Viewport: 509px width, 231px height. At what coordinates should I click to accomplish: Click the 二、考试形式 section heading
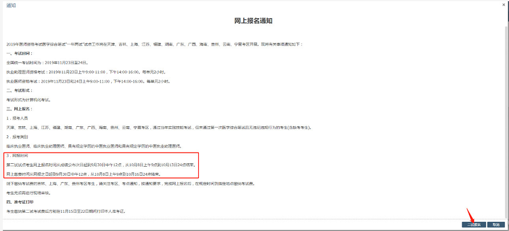[21, 90]
